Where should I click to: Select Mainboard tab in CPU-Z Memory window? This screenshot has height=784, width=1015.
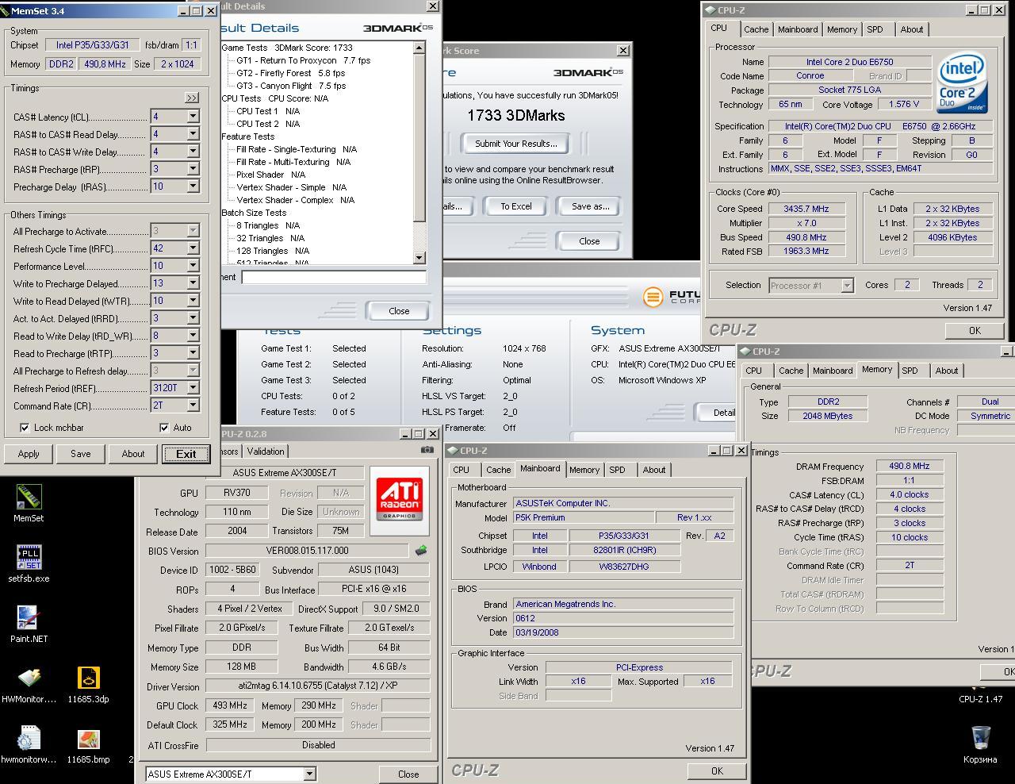833,371
